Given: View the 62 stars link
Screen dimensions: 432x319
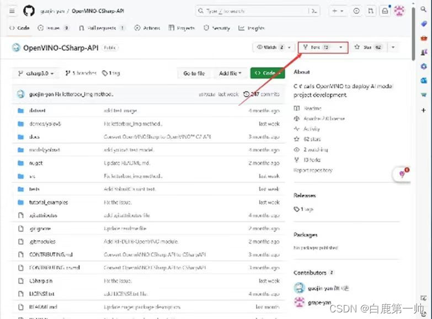Looking at the screenshot, I should pyautogui.click(x=307, y=139).
